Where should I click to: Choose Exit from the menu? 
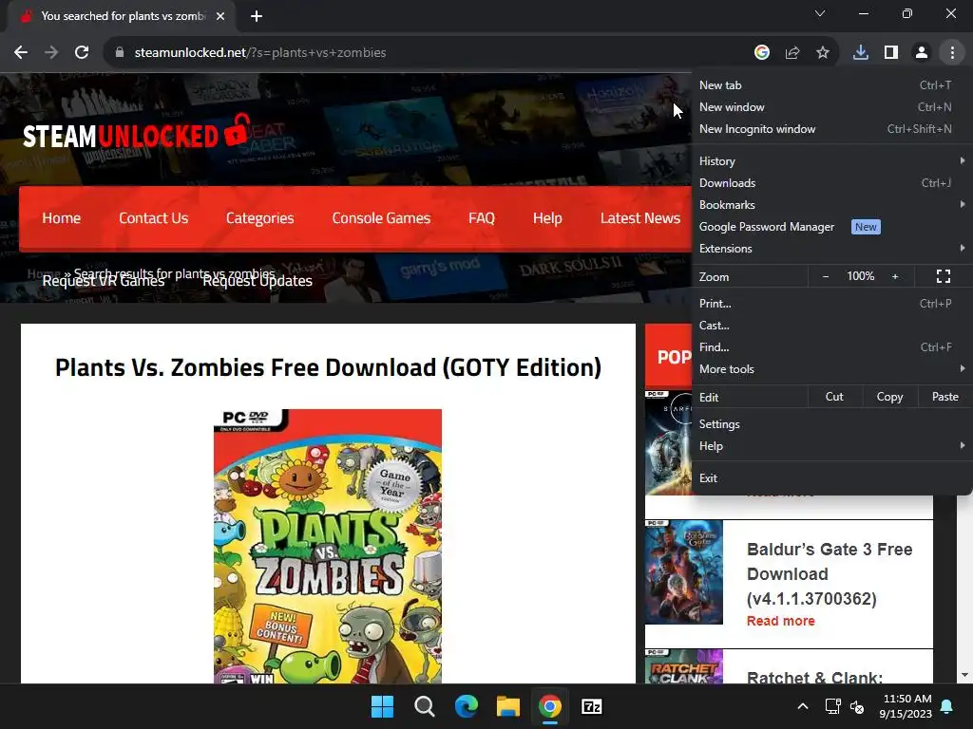coord(831,478)
